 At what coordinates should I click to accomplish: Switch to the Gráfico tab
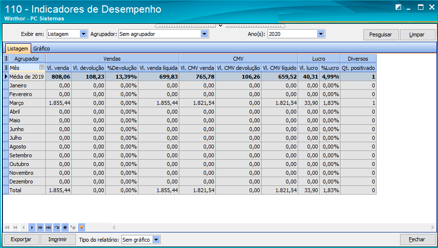(41, 49)
